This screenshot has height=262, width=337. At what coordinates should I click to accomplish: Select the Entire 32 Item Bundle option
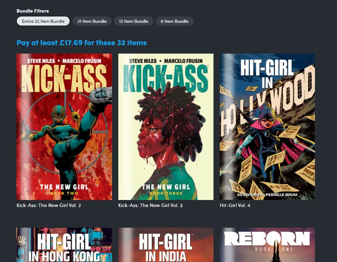pyautogui.click(x=43, y=21)
